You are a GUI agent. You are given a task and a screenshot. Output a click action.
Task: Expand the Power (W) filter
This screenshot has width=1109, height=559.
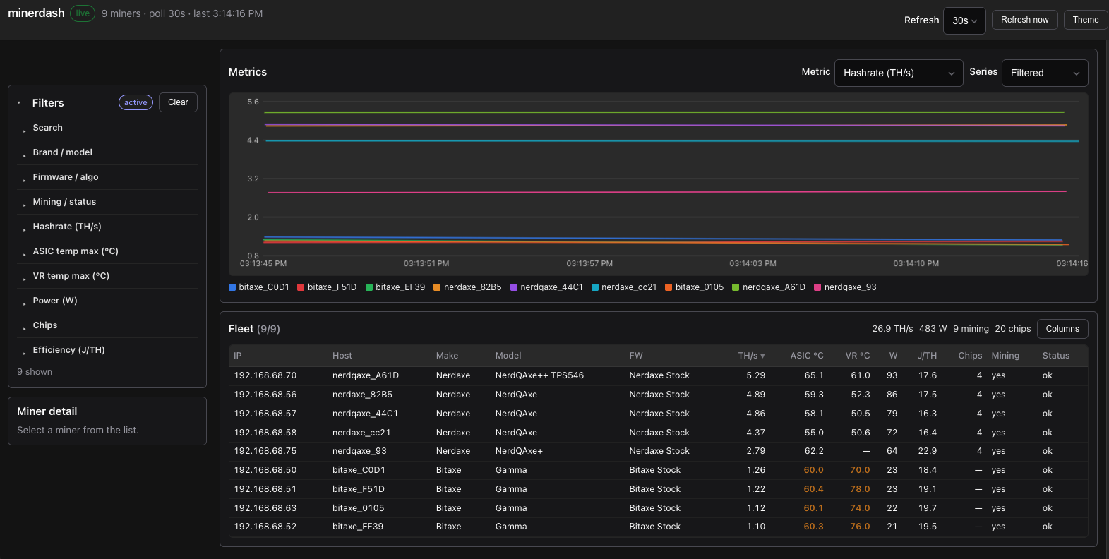(107, 301)
